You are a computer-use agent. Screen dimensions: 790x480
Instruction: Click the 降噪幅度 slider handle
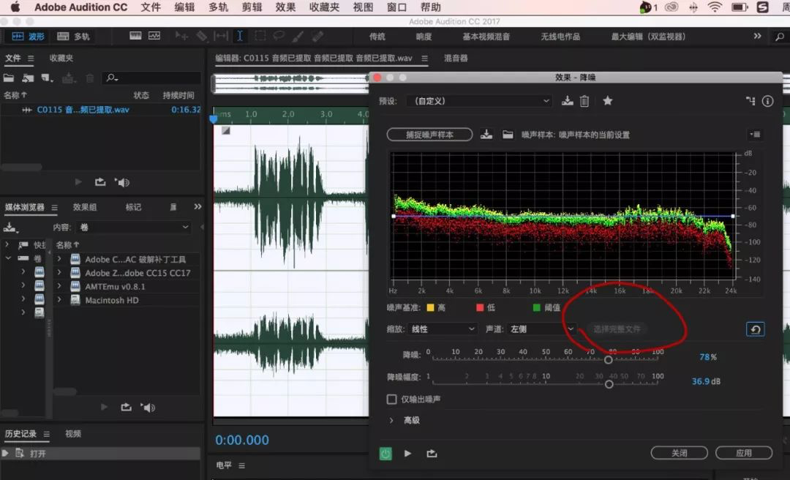[609, 384]
